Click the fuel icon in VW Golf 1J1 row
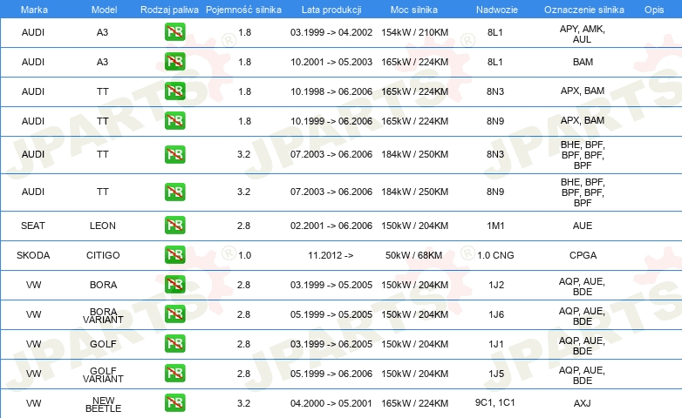The image size is (682, 418). tap(174, 343)
